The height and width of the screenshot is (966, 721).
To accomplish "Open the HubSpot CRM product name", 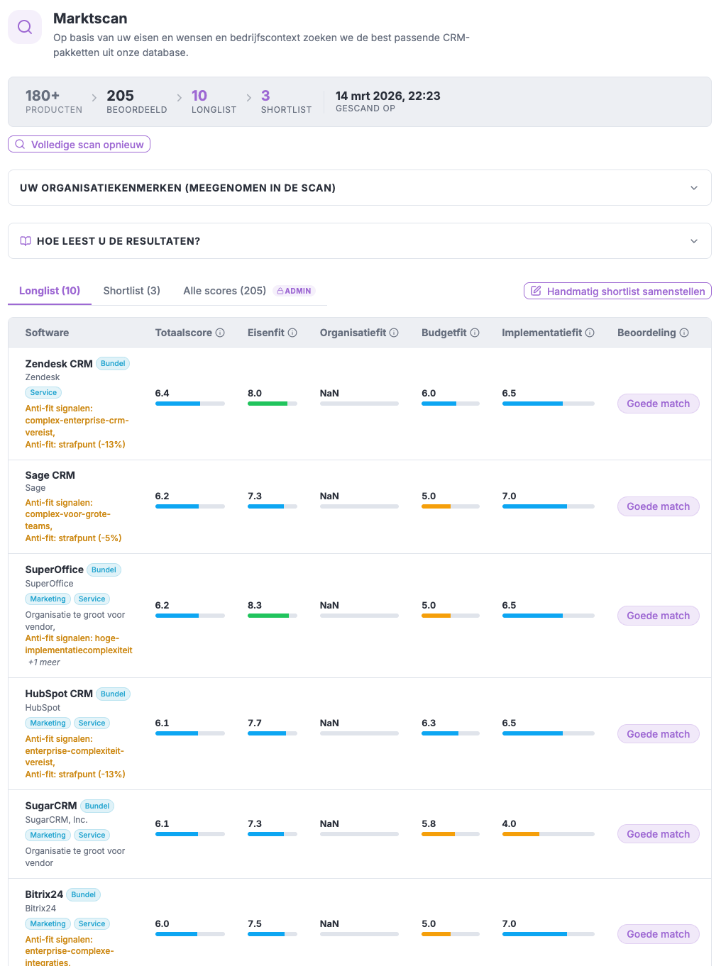I will tap(59, 694).
